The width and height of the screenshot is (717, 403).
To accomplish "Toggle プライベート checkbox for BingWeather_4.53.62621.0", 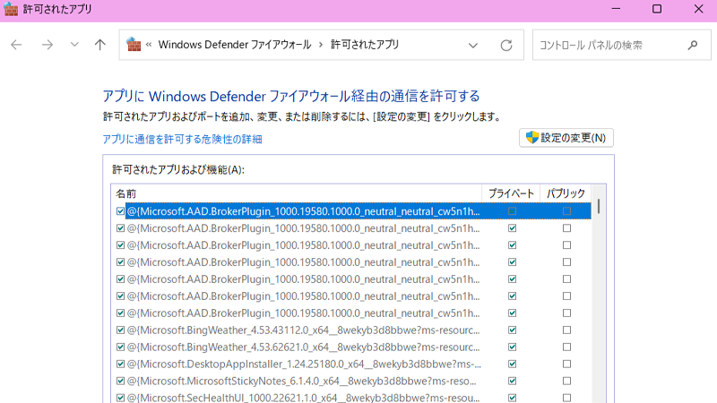I will tap(512, 347).
